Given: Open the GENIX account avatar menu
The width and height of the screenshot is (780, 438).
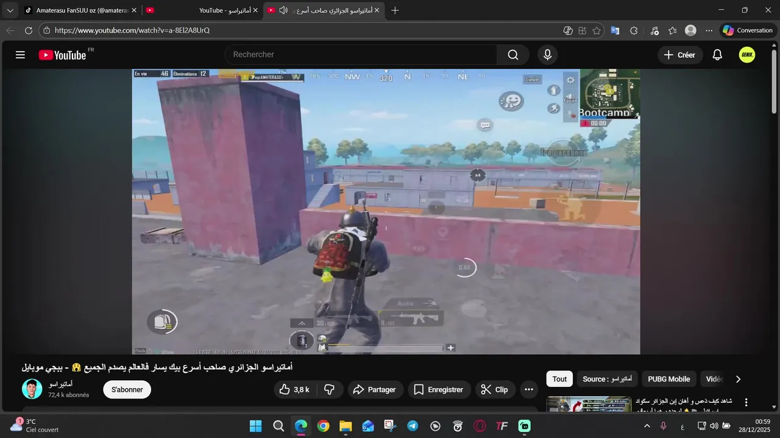Looking at the screenshot, I should click(x=747, y=55).
